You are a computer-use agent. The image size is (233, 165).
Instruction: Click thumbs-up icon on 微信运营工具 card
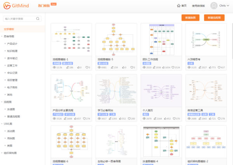(210, 119)
